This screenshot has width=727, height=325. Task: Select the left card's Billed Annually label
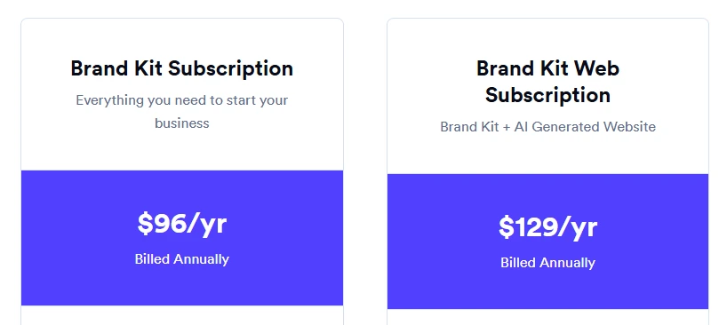[x=181, y=258]
